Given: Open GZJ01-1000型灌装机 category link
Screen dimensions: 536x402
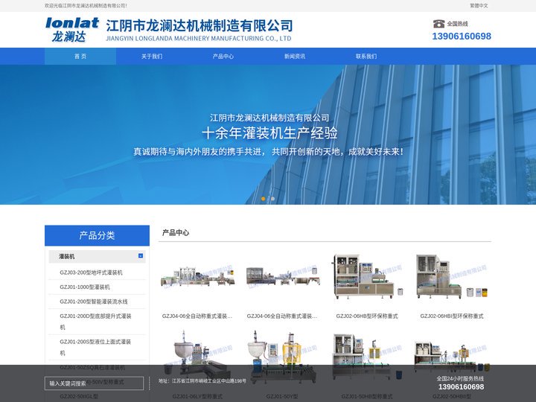Looking at the screenshot, I should tap(85, 287).
